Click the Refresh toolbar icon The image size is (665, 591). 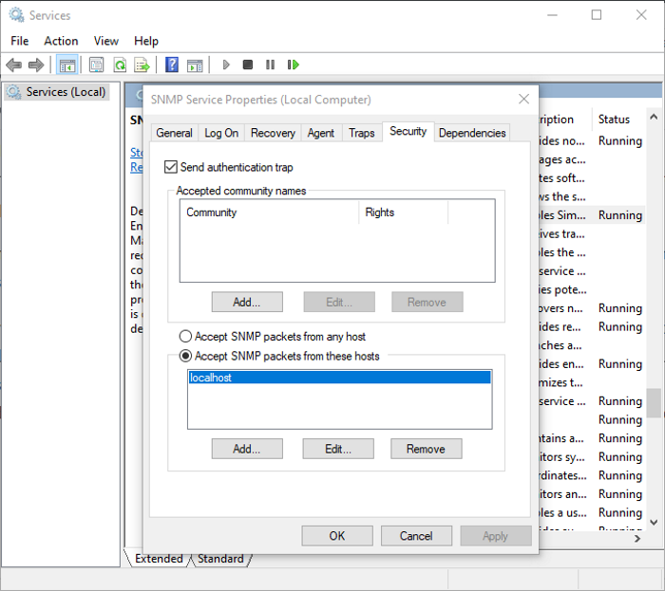tap(120, 65)
